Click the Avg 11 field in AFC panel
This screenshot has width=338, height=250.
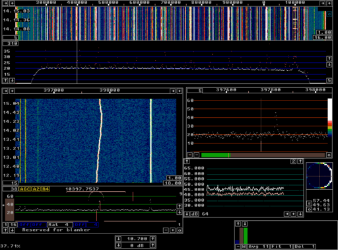[x=259, y=247]
